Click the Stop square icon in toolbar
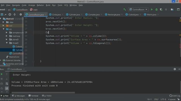The width and height of the screenshot is (181, 101). pos(166,10)
